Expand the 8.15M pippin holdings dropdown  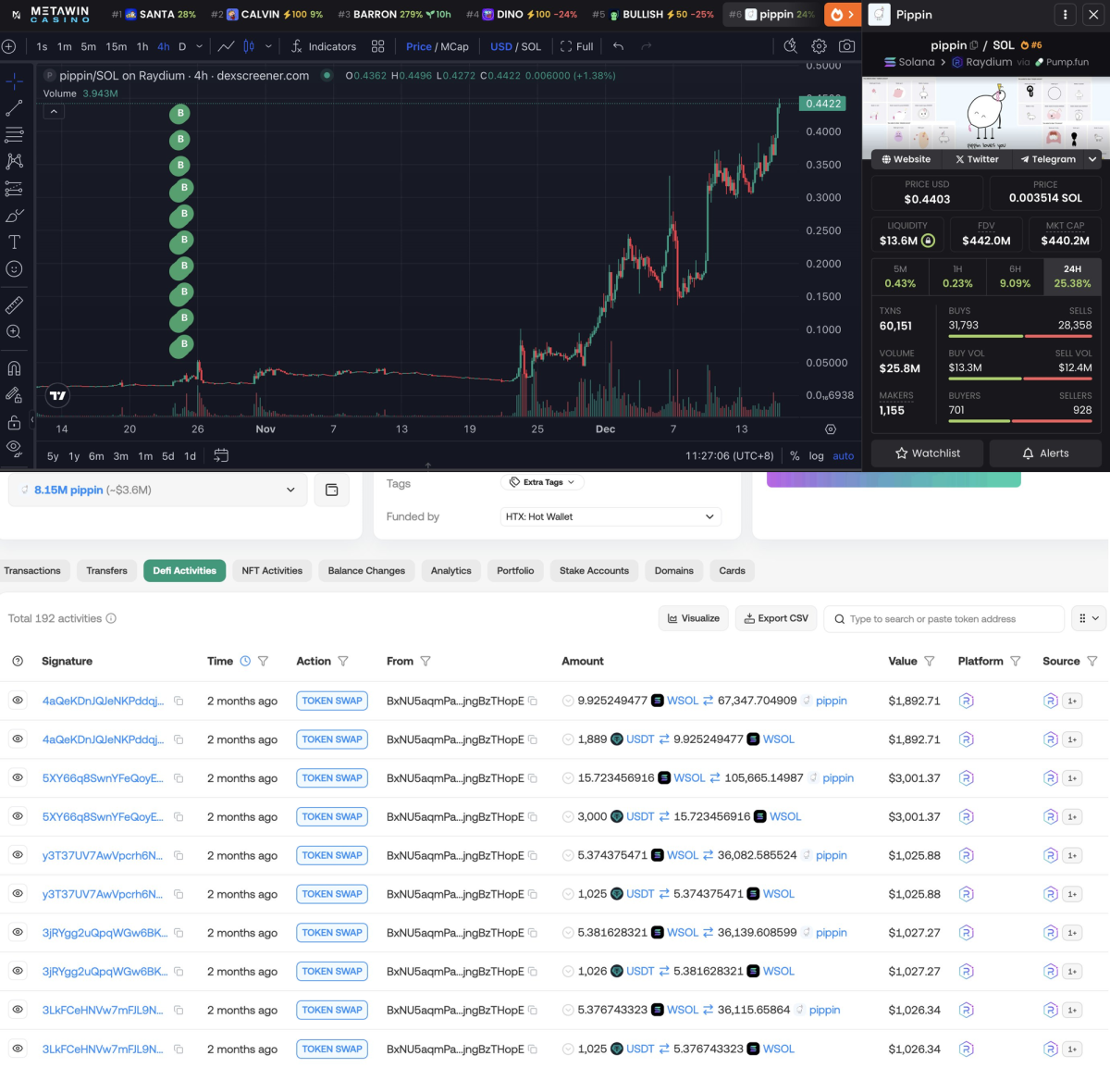tap(290, 490)
